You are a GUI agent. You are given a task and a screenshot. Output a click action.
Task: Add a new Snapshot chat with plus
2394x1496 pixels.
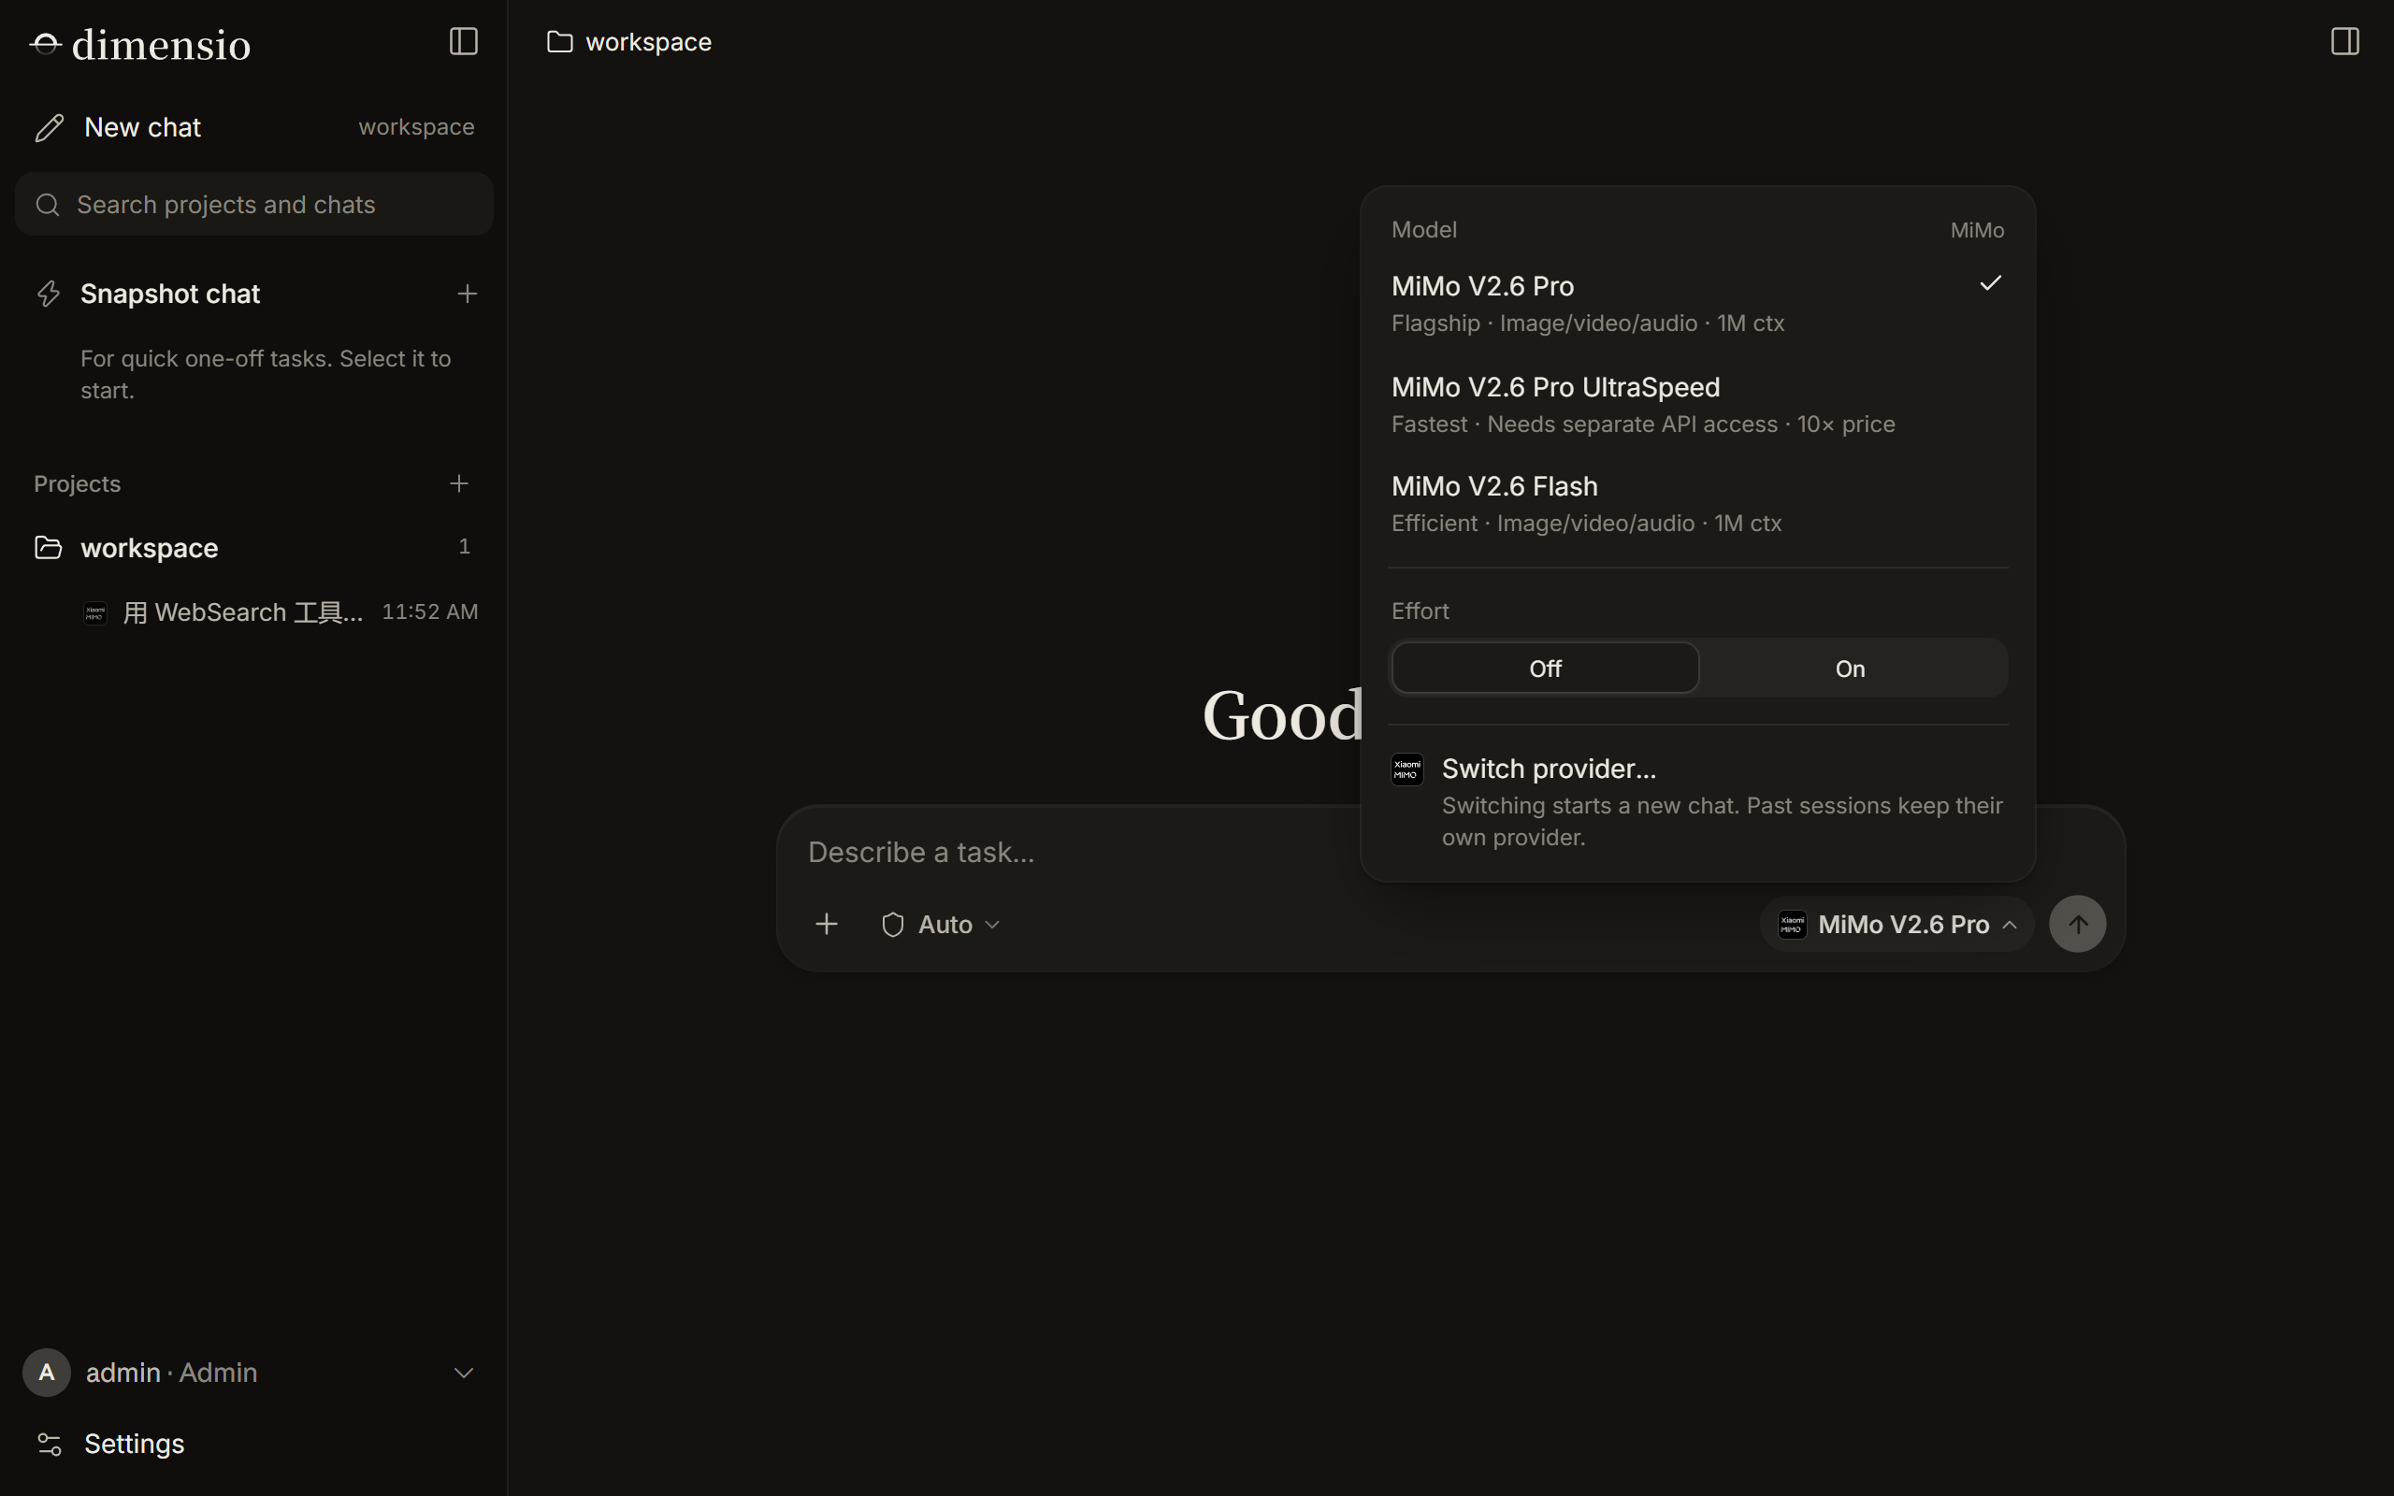pyautogui.click(x=467, y=294)
